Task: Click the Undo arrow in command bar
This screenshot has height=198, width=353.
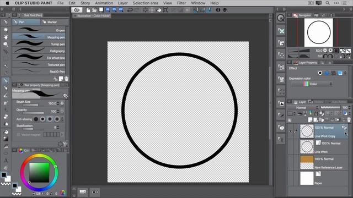Action: [130, 10]
